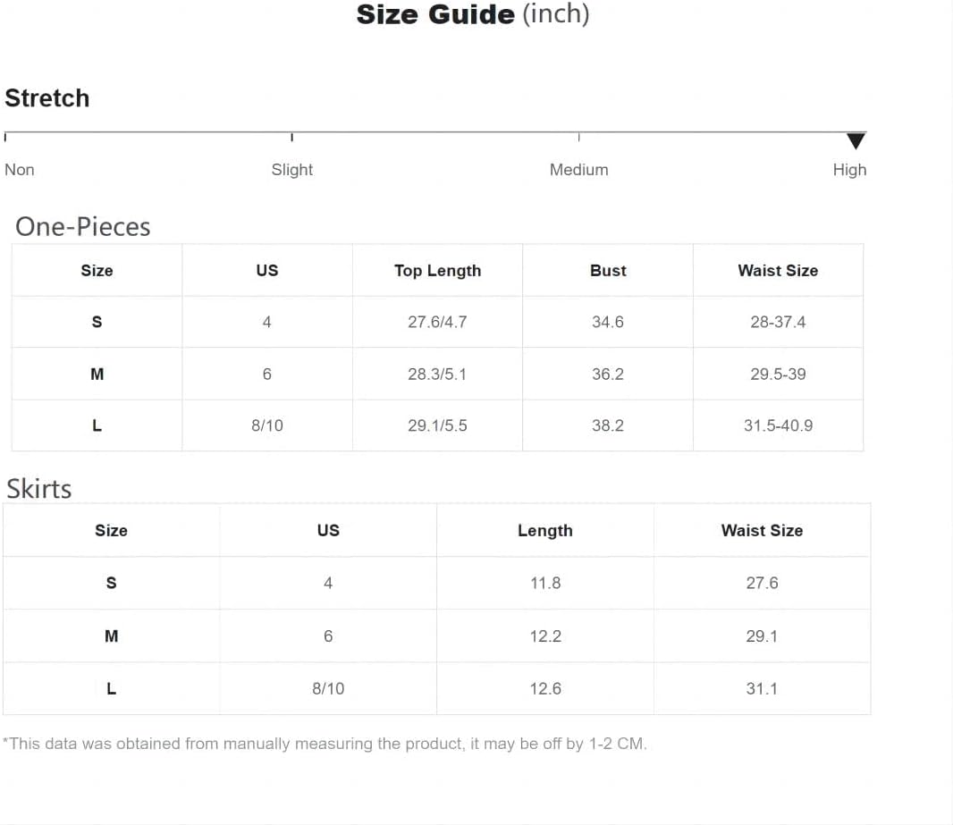Image resolution: width=953 pixels, height=825 pixels.
Task: Select size M row in Skirts table
Action: [436, 636]
